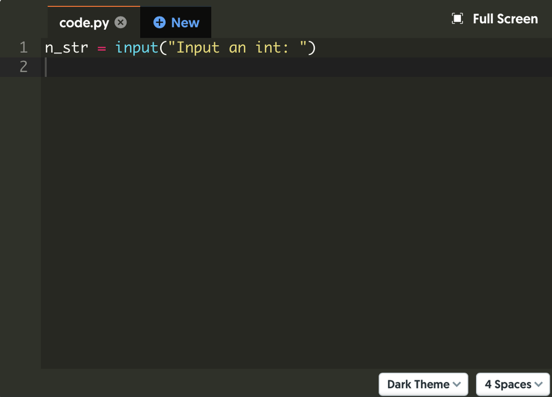Click the equals sign on line 1
Image resolution: width=552 pixels, height=397 pixels.
pyautogui.click(x=102, y=47)
